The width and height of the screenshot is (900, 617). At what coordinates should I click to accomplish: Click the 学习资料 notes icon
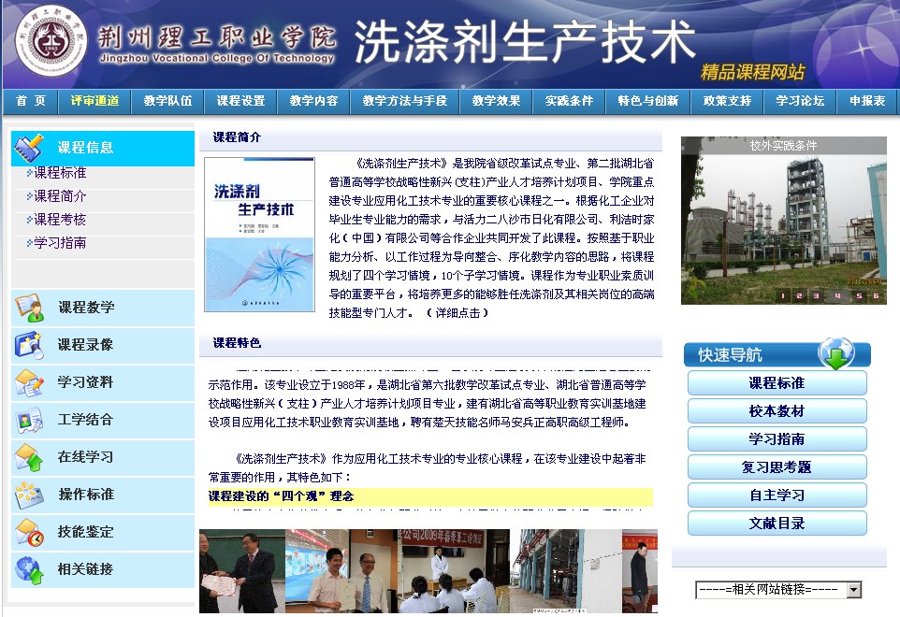[29, 382]
